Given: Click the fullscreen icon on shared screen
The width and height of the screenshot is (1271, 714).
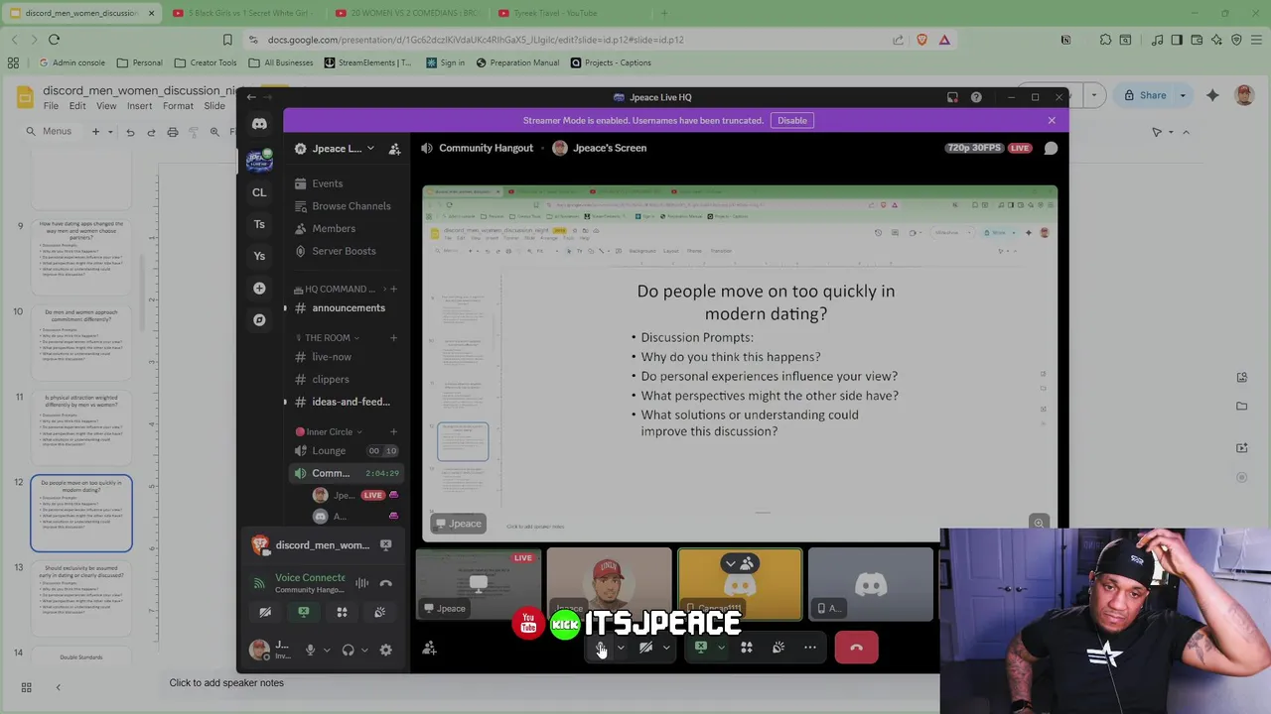Looking at the screenshot, I should (x=1039, y=523).
